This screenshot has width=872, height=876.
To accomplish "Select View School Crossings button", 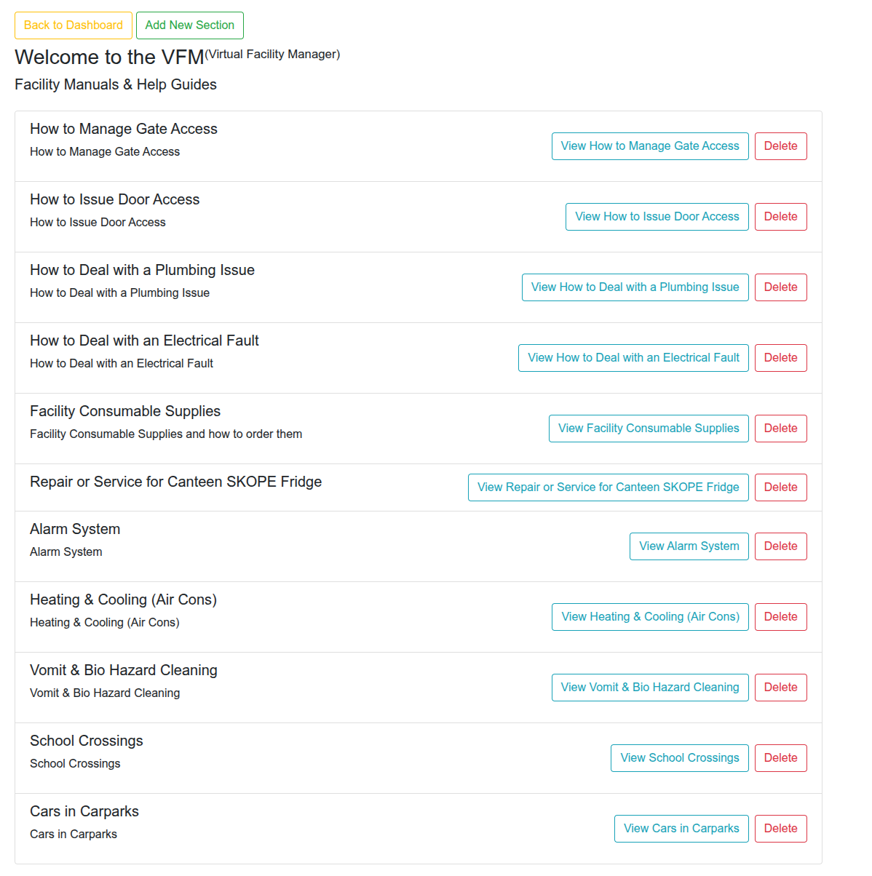I will click(x=680, y=758).
